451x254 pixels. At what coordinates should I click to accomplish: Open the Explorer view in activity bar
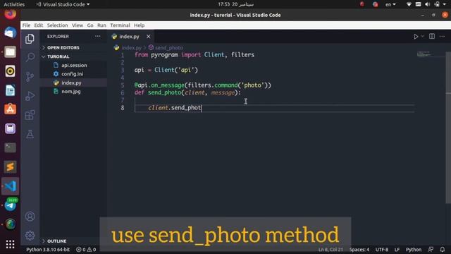tap(30, 39)
